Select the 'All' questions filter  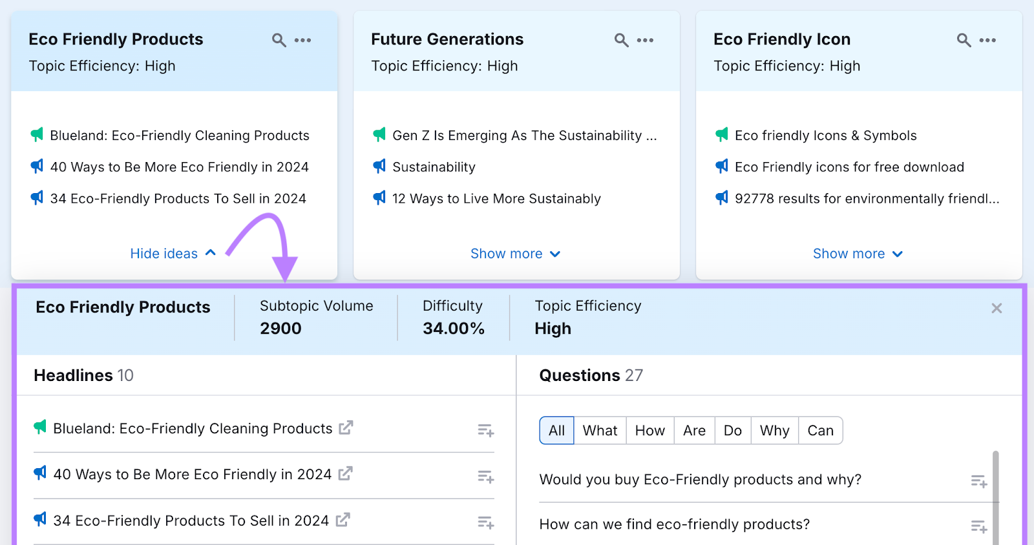coord(556,431)
